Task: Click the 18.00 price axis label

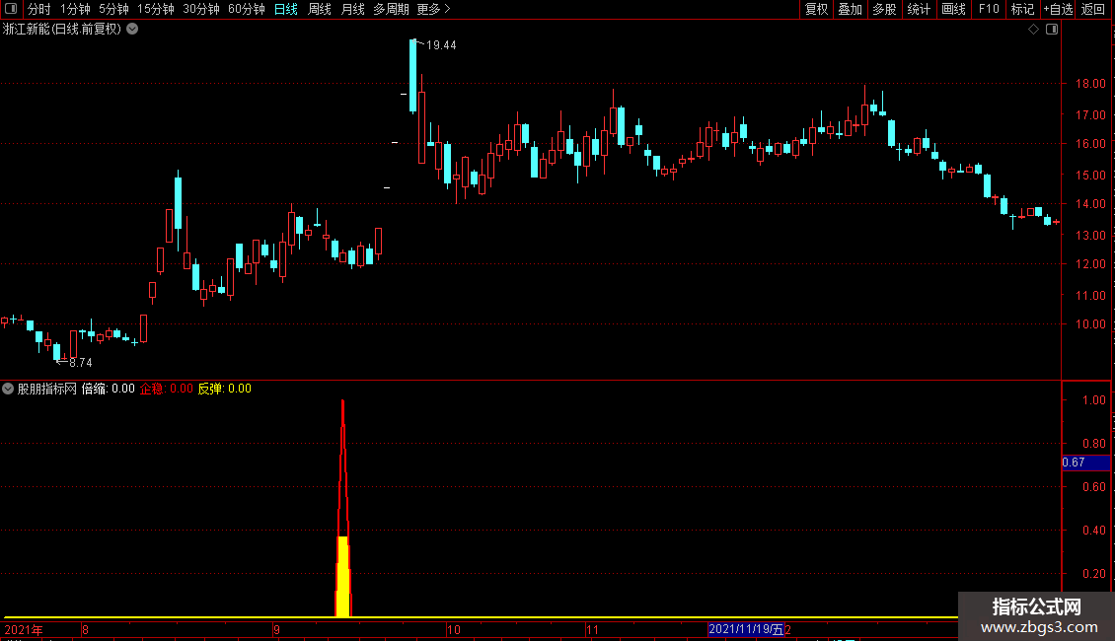Action: 1090,84
